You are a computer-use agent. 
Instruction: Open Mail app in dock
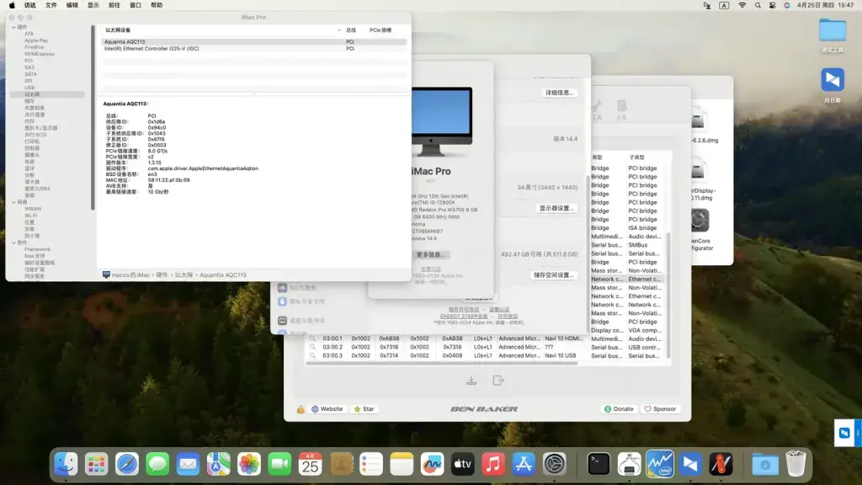click(x=188, y=465)
